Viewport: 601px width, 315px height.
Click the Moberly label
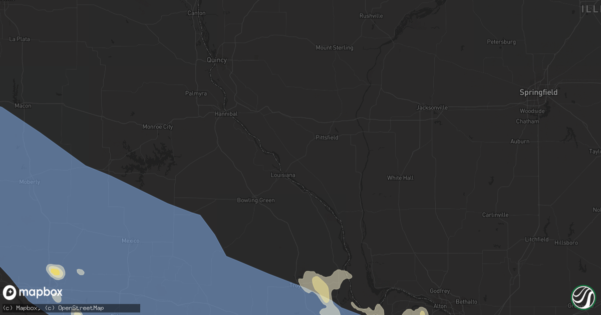(x=30, y=182)
